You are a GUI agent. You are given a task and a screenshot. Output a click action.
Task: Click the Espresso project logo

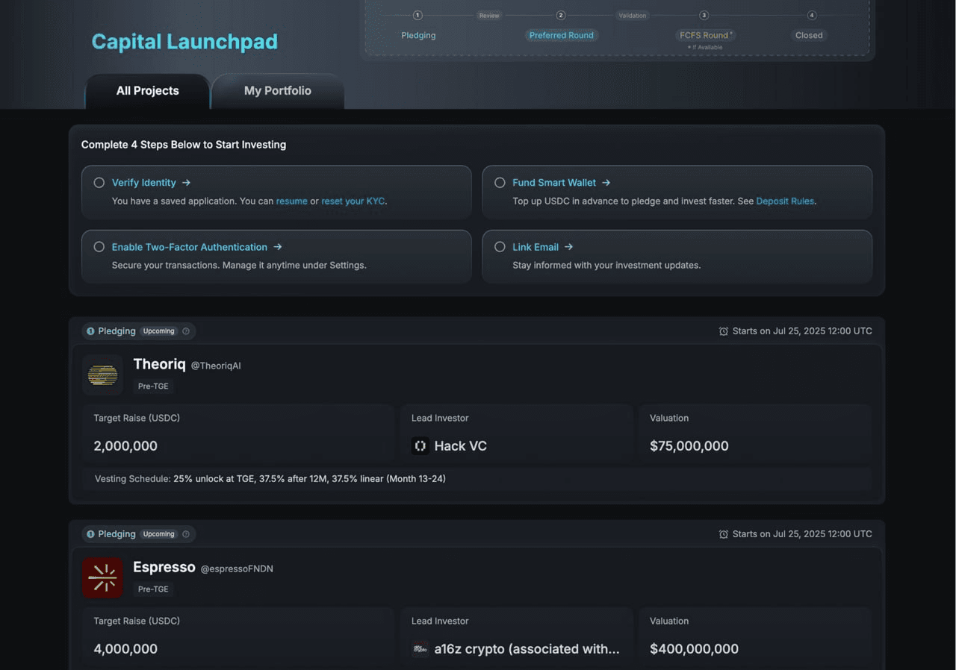point(102,577)
